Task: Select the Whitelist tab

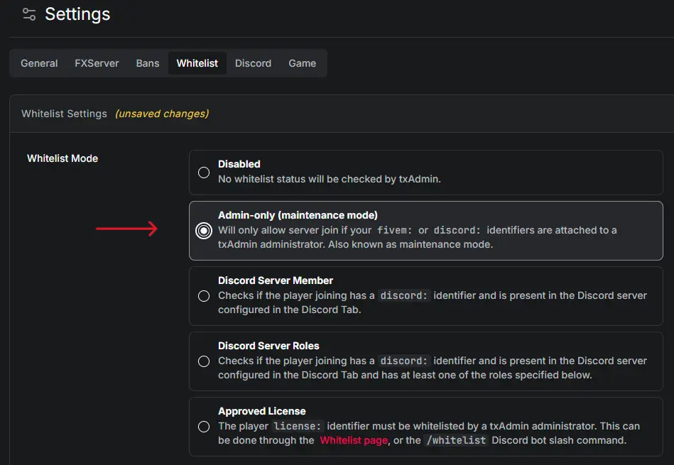Action: coord(197,63)
